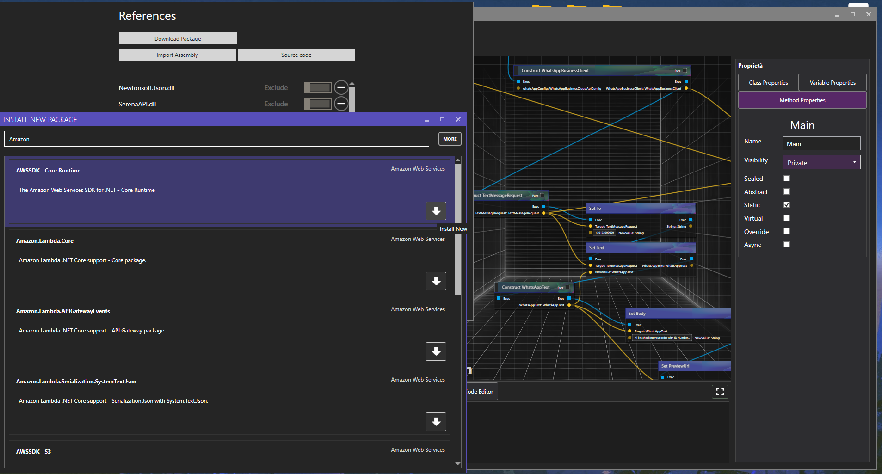Enable the Async checkbox
This screenshot has width=882, height=474.
coord(787,245)
